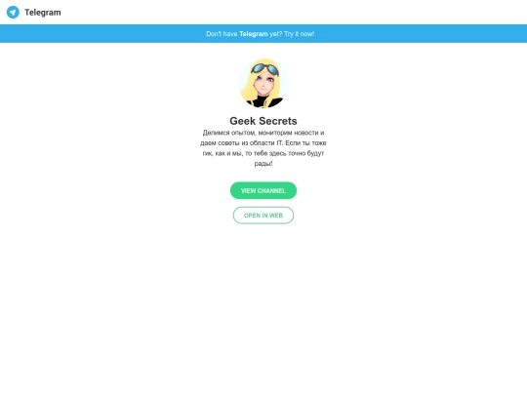The width and height of the screenshot is (527, 395).
Task: Click the last description word "рады!"
Action: pos(263,164)
